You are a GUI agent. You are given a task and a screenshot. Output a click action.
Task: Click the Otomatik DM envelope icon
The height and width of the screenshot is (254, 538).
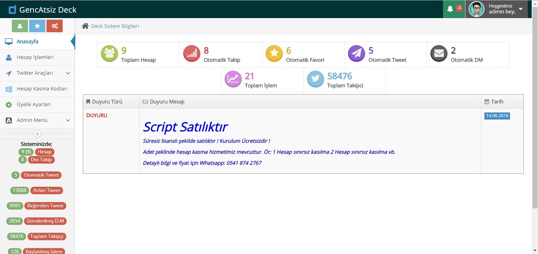point(439,54)
